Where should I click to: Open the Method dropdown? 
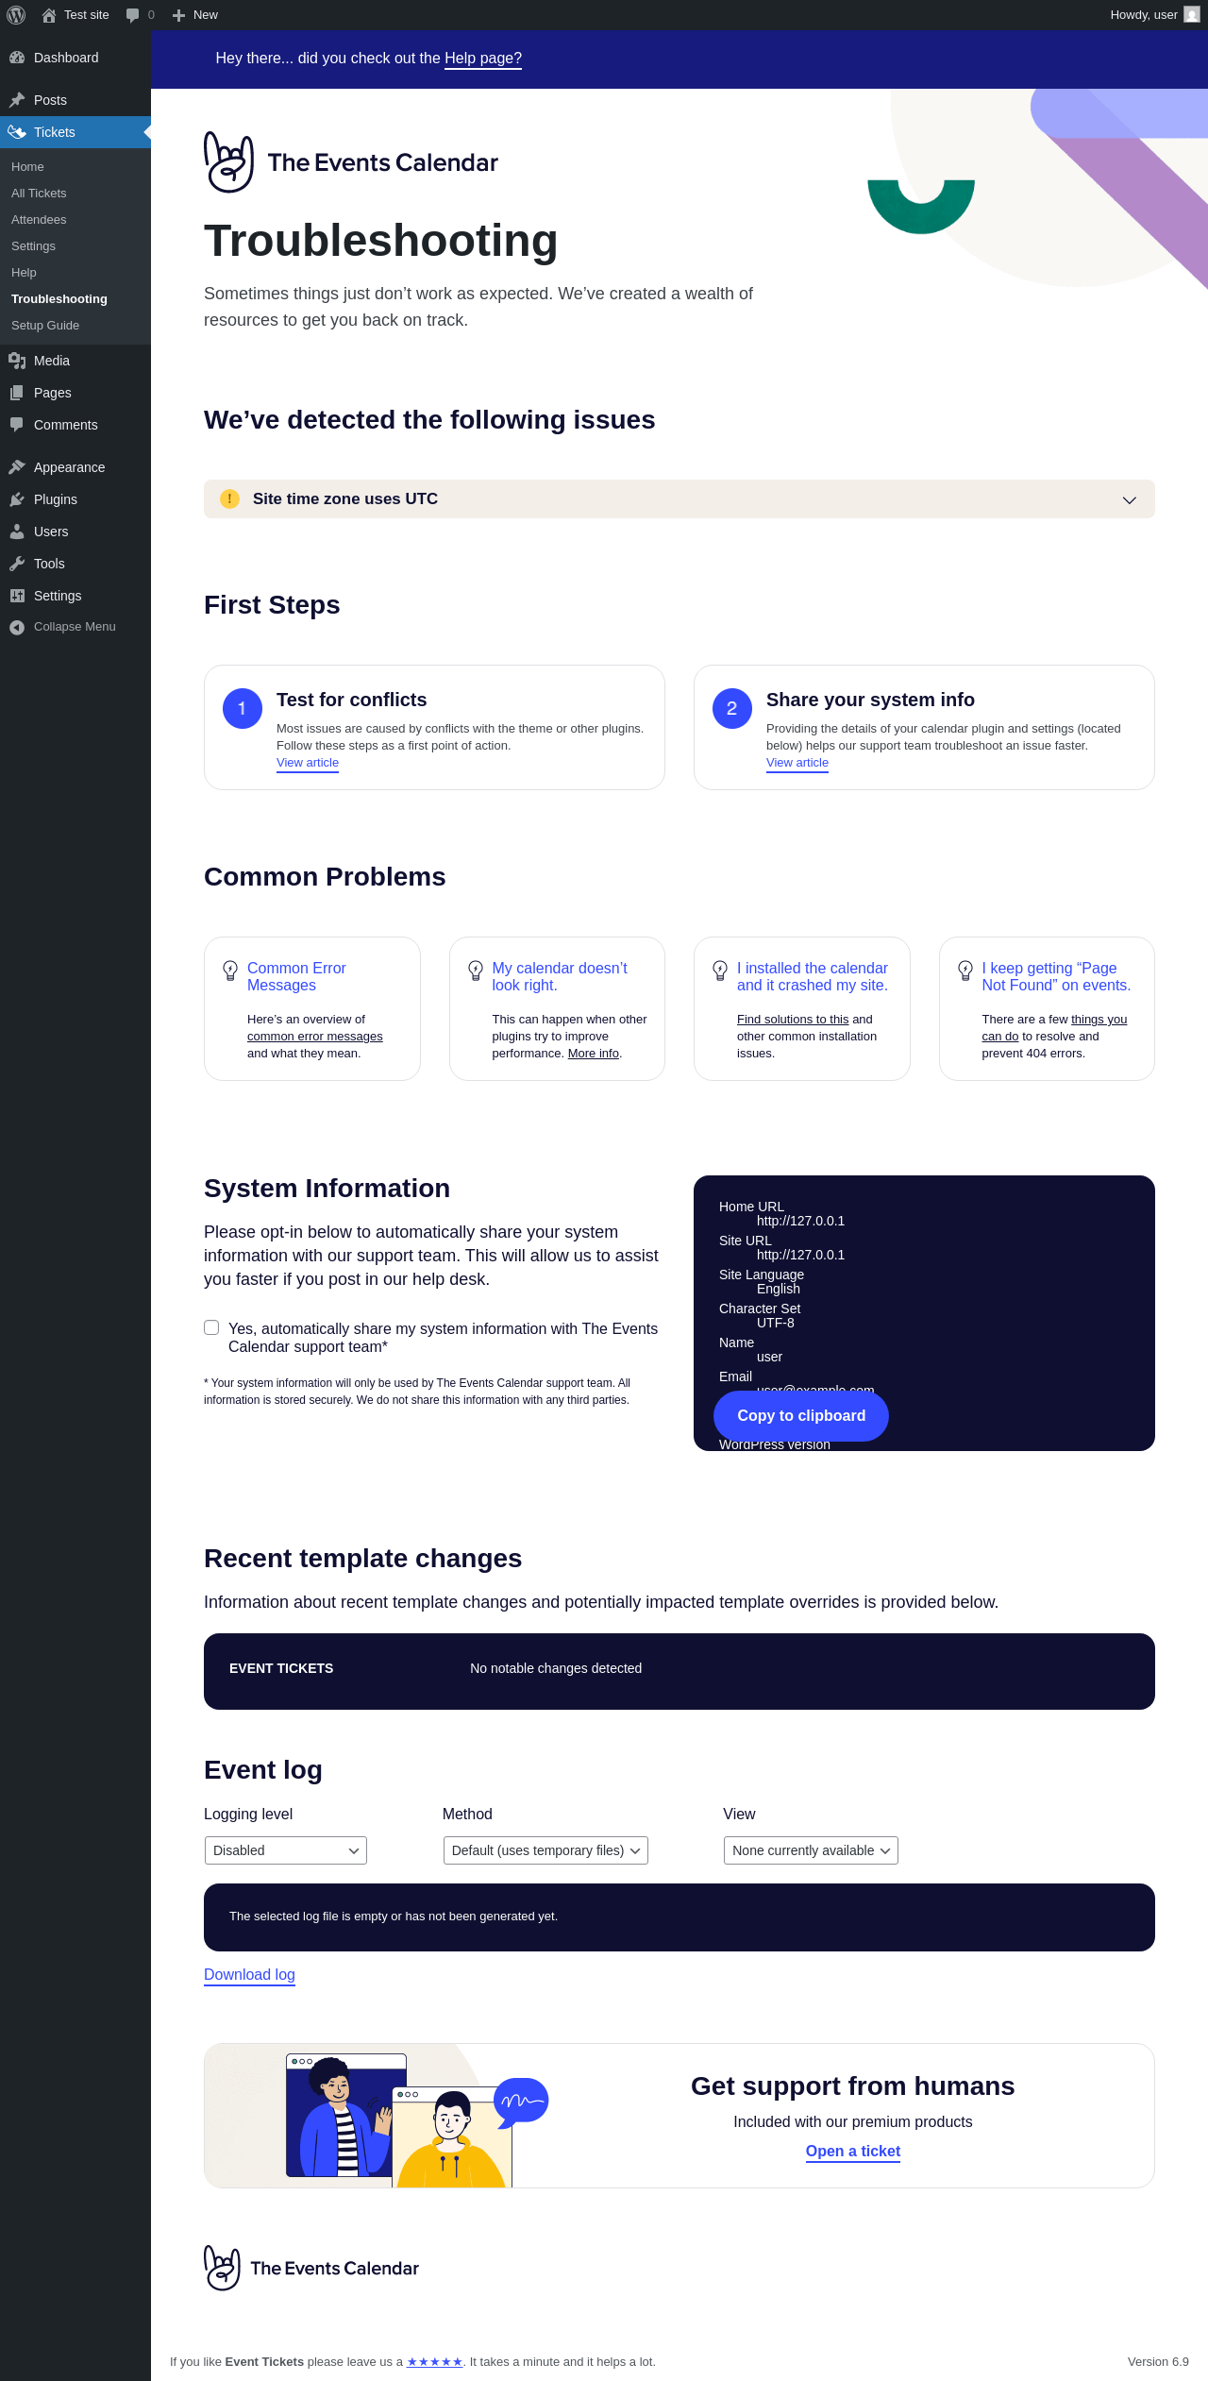coord(545,1850)
